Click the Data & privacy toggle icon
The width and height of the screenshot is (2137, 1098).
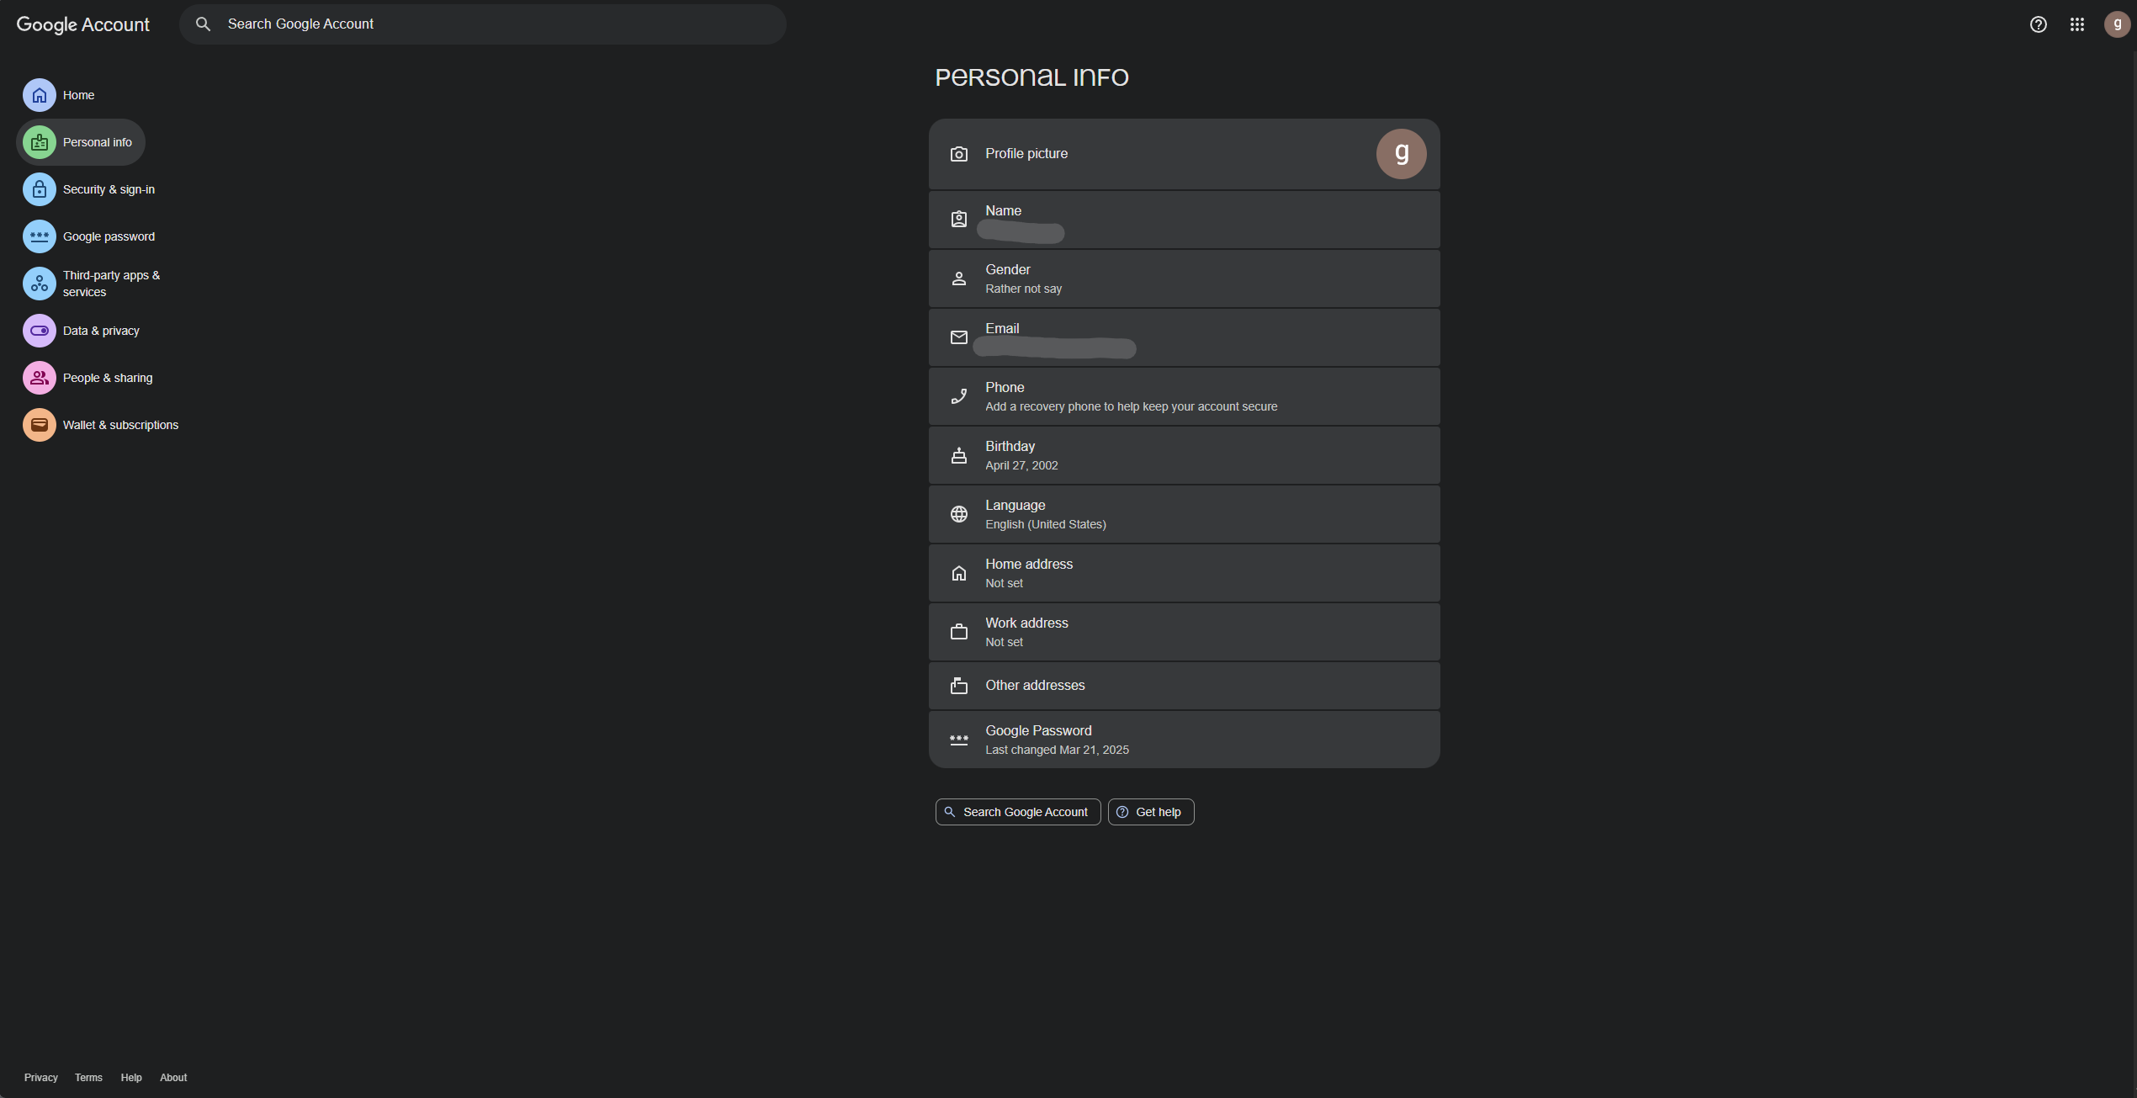(39, 331)
